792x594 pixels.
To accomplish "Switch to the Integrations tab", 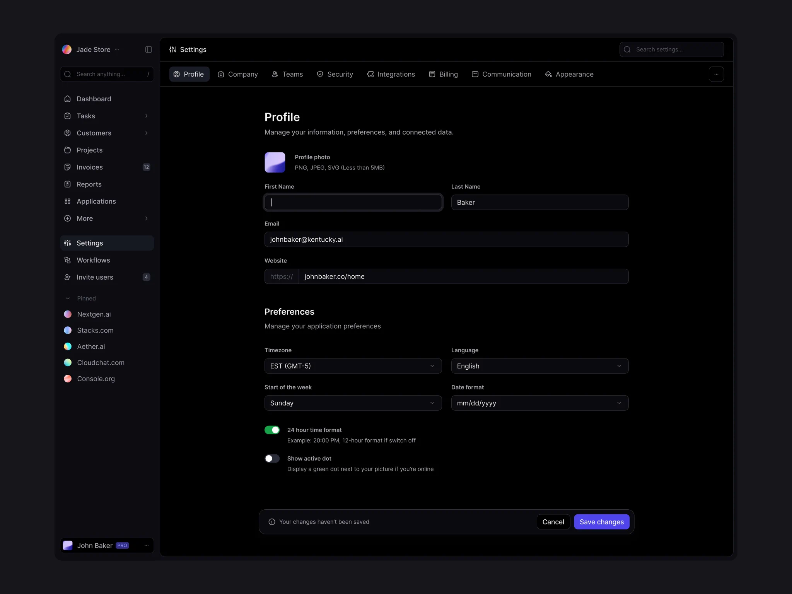I will pos(391,74).
